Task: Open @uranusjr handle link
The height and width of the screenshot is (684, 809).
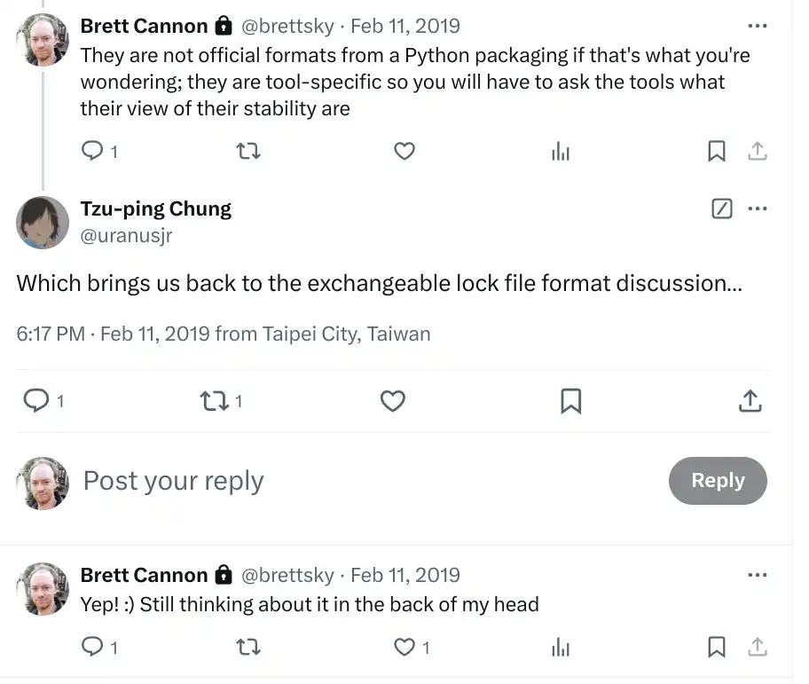Action: click(x=126, y=236)
